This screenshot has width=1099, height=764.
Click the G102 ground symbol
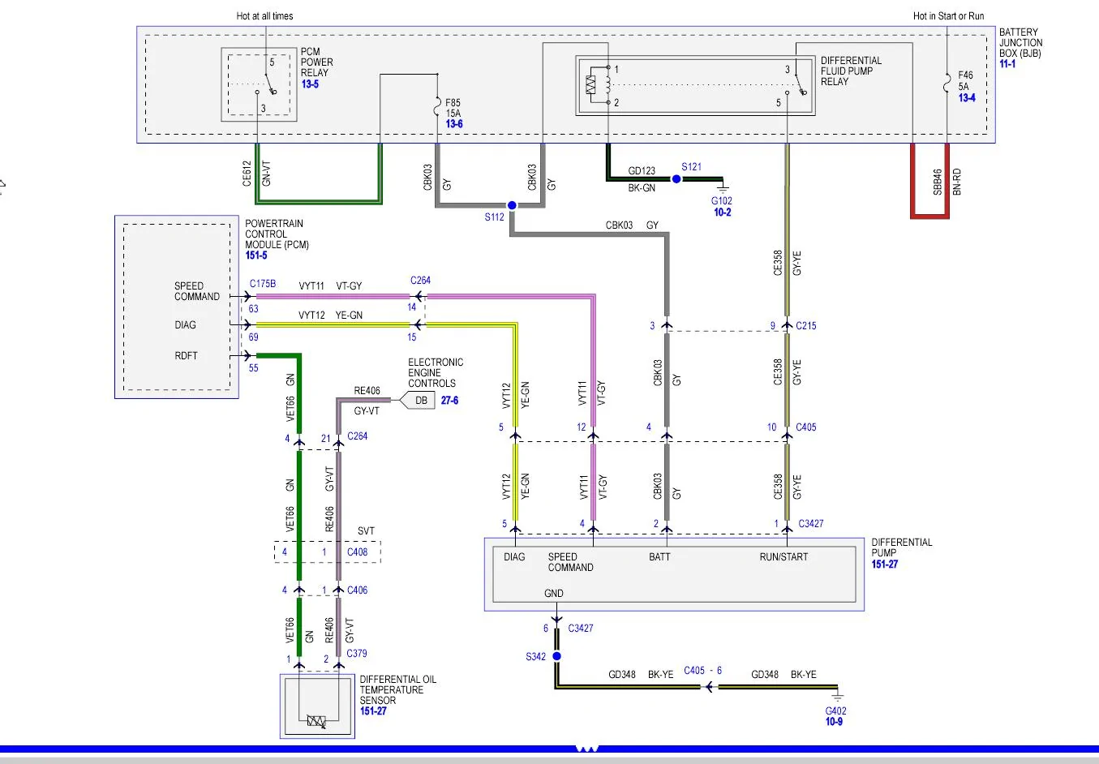tap(723, 188)
